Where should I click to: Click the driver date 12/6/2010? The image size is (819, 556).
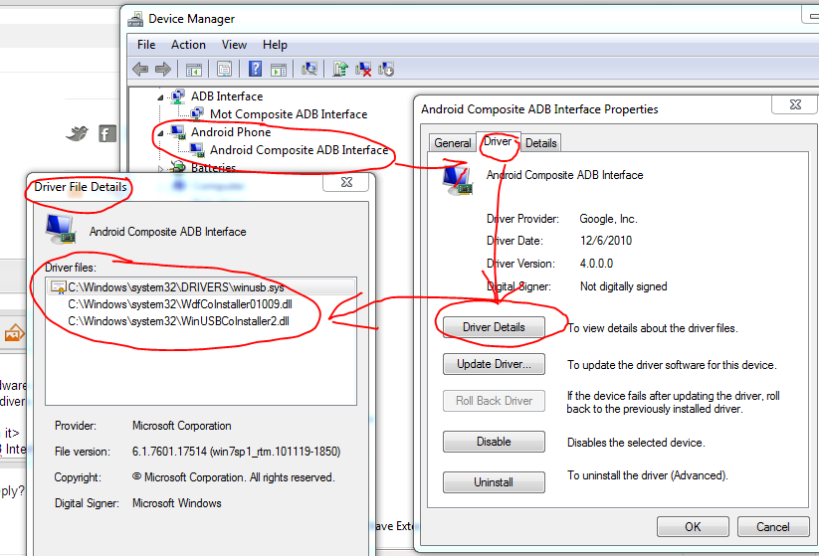coord(606,241)
